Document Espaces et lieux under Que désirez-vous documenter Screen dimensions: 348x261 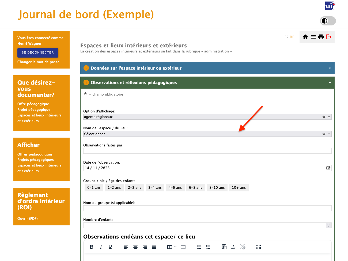click(x=39, y=118)
